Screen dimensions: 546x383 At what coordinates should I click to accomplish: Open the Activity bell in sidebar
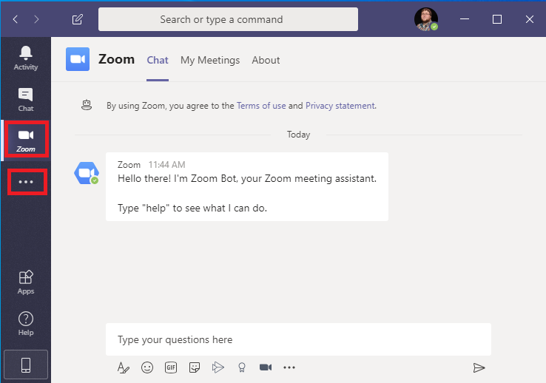26,58
